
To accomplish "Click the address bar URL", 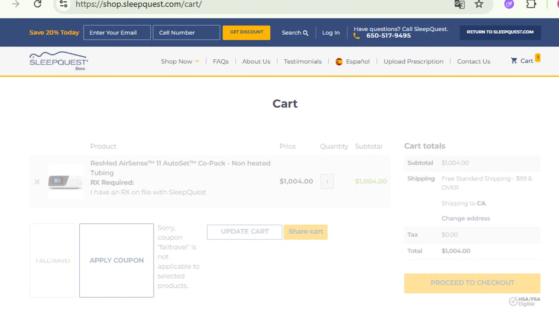I will pos(139,4).
